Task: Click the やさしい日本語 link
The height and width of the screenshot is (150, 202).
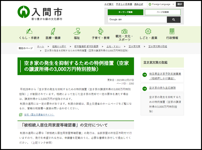Action: (124, 4)
